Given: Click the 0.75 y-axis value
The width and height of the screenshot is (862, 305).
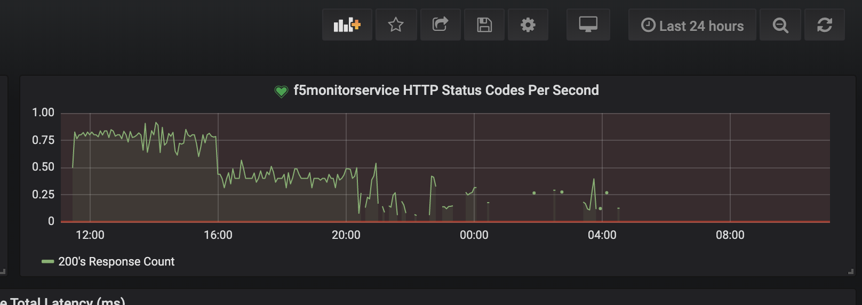Looking at the screenshot, I should (x=43, y=140).
